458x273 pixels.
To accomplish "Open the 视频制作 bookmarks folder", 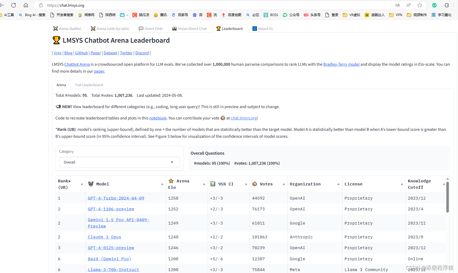I will coord(417,15).
